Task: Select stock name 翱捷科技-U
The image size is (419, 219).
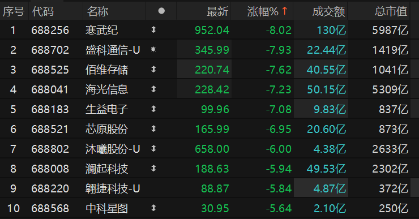Action: coord(113,188)
